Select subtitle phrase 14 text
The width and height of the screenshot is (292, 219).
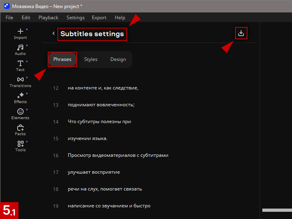coord(99,122)
